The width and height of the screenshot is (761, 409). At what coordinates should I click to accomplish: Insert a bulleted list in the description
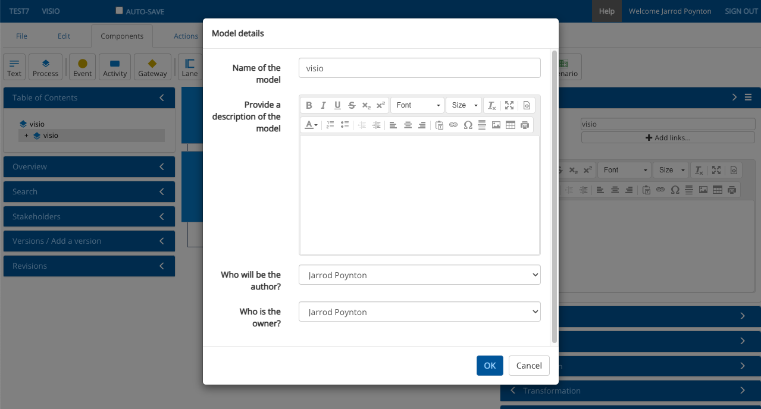pyautogui.click(x=345, y=125)
